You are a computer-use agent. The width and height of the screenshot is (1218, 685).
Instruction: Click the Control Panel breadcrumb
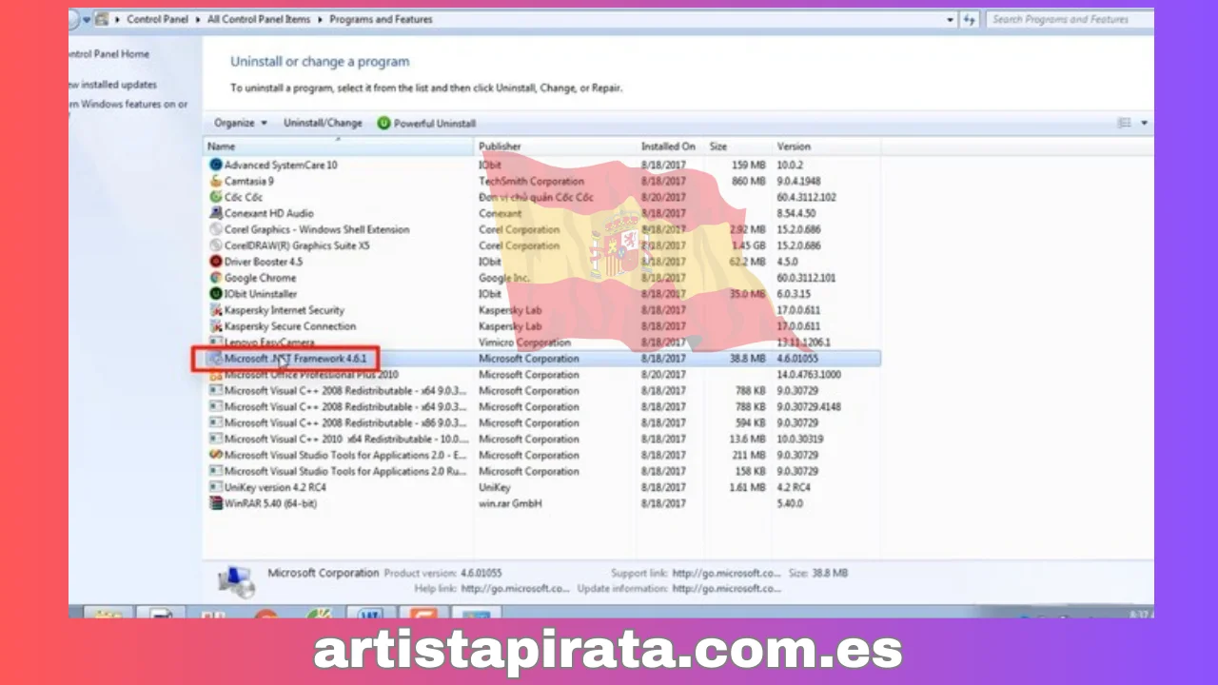coord(158,19)
